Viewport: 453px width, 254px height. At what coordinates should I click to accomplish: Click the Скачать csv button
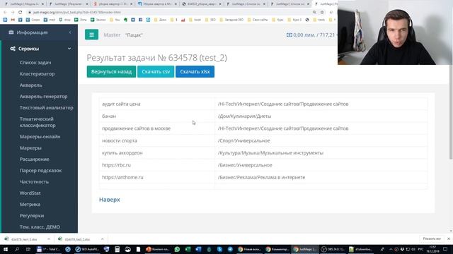click(x=156, y=72)
